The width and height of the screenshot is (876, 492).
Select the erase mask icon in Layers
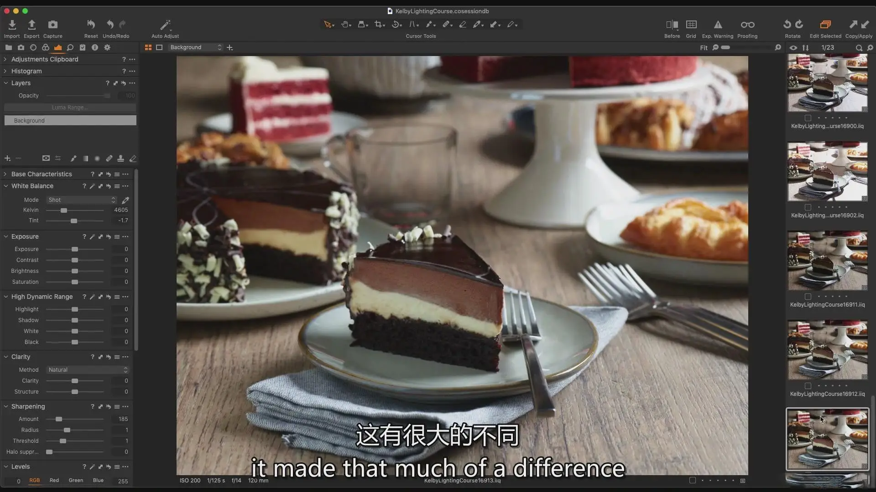pyautogui.click(x=133, y=159)
